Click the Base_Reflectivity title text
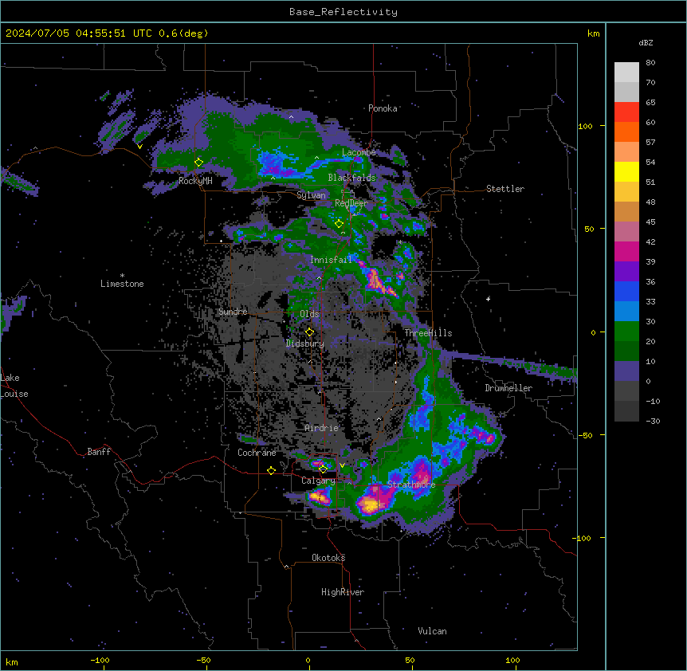The image size is (687, 671). point(343,12)
